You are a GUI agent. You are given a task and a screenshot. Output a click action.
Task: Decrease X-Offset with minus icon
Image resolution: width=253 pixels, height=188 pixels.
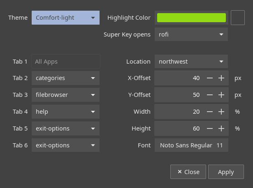point(209,78)
